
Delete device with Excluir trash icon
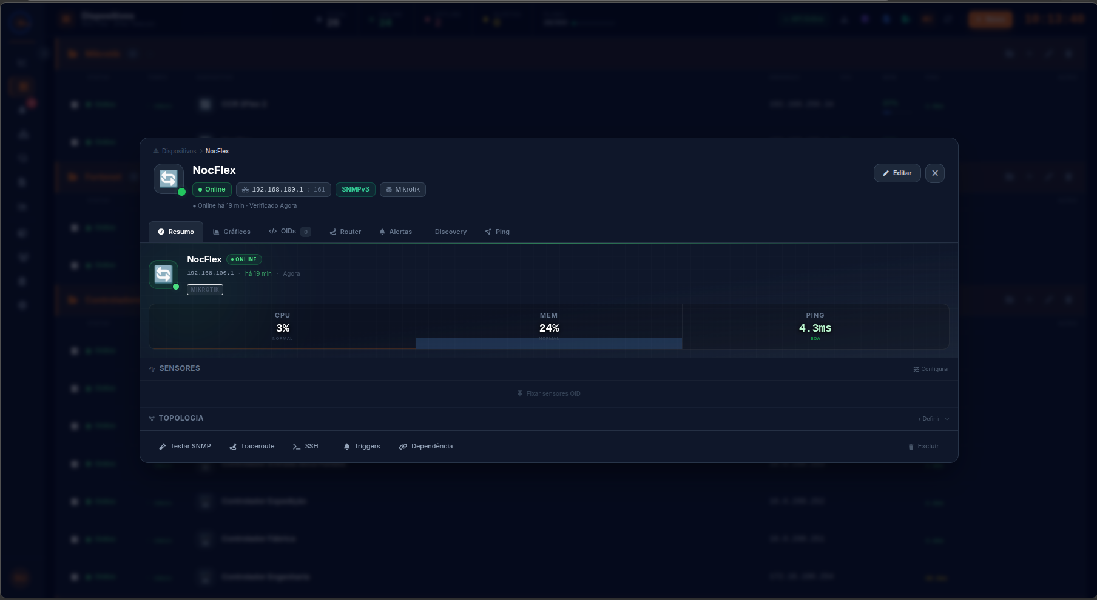coord(923,447)
